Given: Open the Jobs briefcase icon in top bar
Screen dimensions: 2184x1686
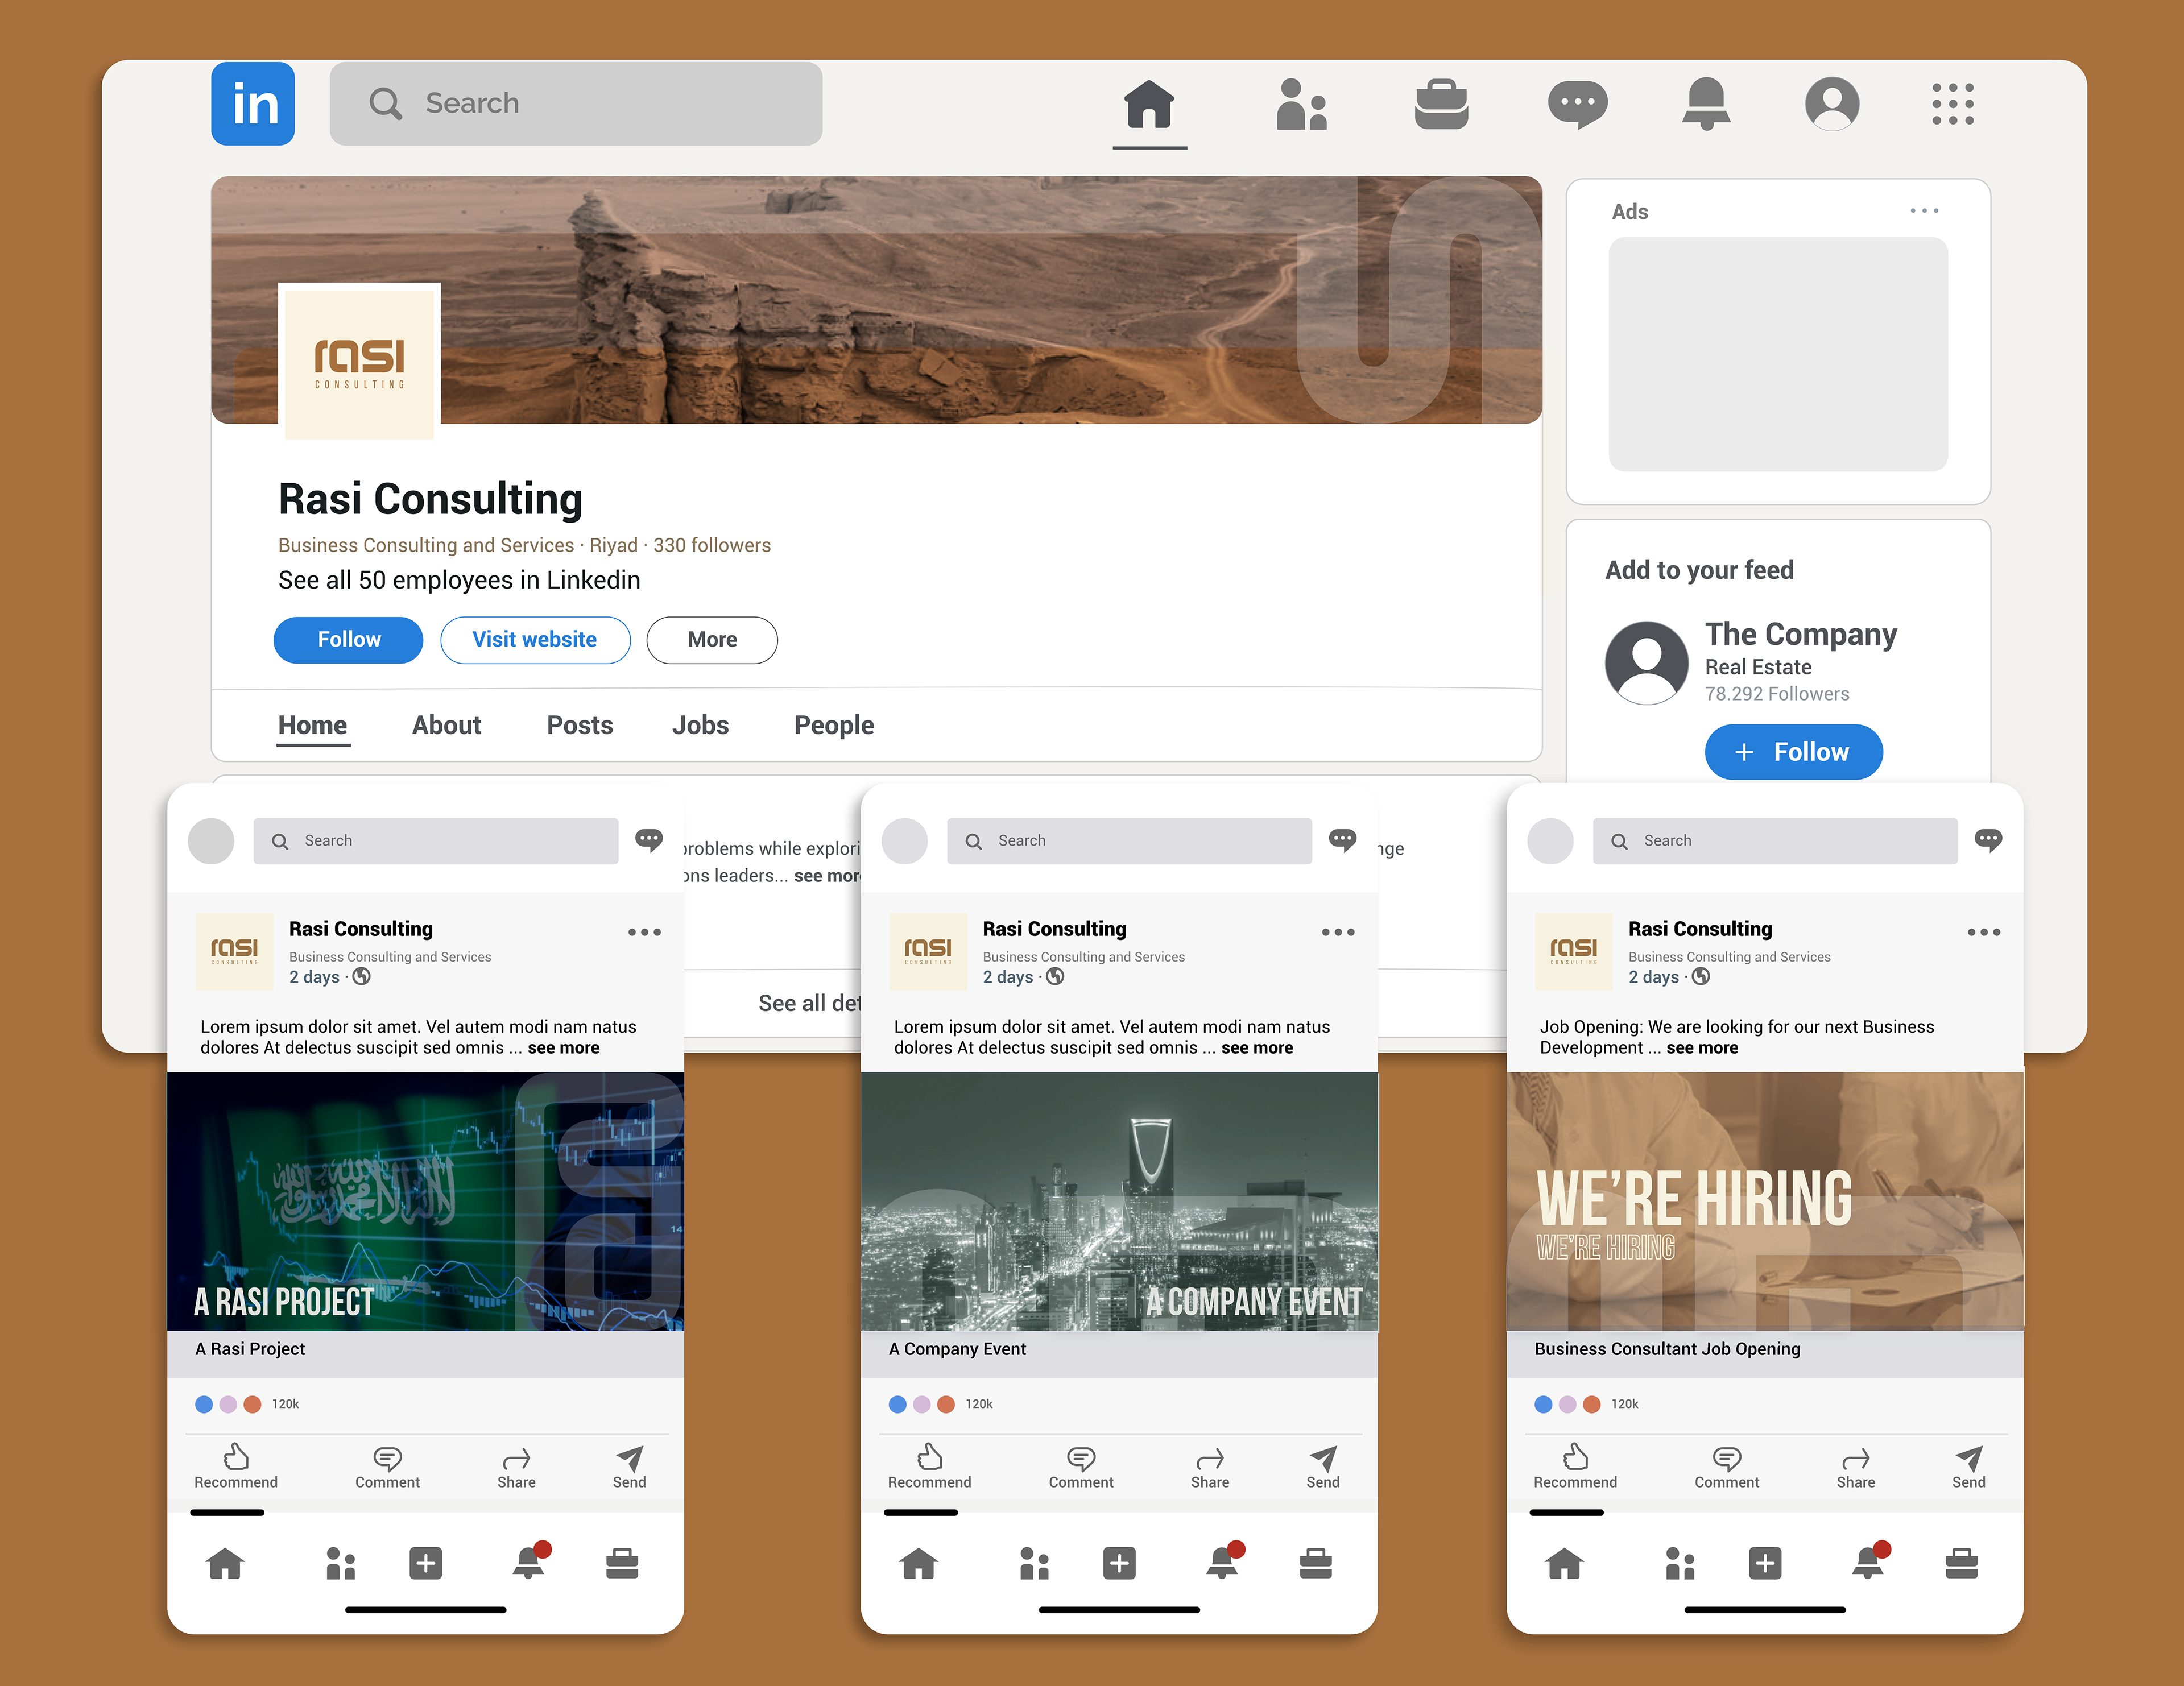Looking at the screenshot, I should (1441, 104).
